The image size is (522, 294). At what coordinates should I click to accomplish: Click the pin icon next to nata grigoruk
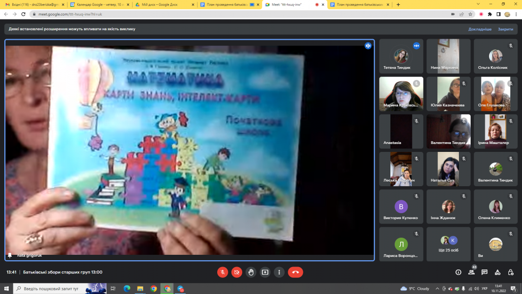(10, 255)
